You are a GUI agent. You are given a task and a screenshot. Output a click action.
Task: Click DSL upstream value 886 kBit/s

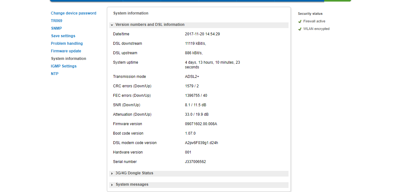194,53
